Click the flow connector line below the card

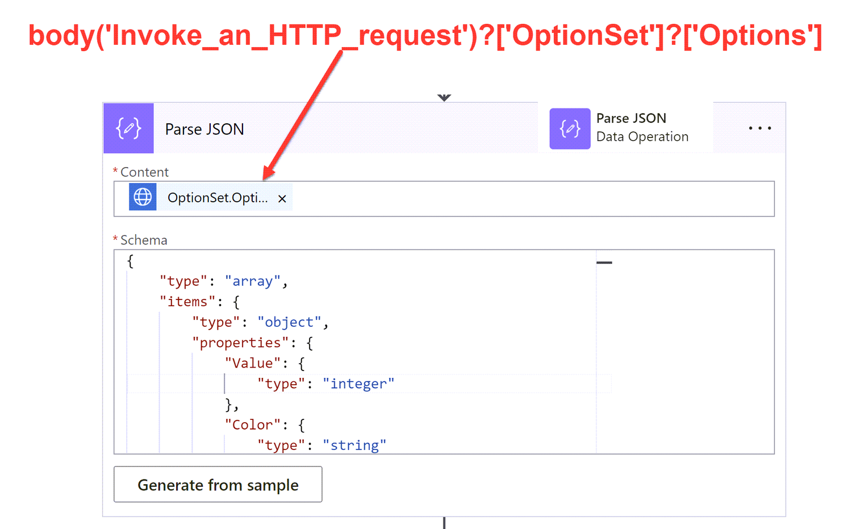pyautogui.click(x=444, y=522)
